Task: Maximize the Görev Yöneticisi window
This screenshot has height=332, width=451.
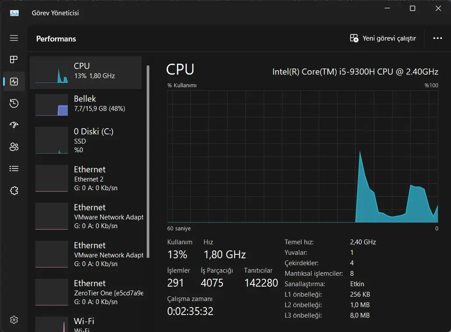Action: [x=413, y=8]
